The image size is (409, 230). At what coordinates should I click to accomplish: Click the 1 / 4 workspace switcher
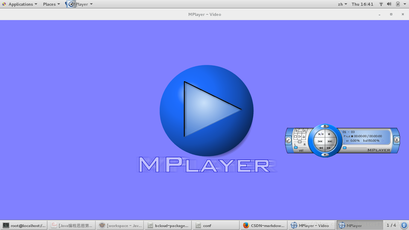pyautogui.click(x=391, y=225)
